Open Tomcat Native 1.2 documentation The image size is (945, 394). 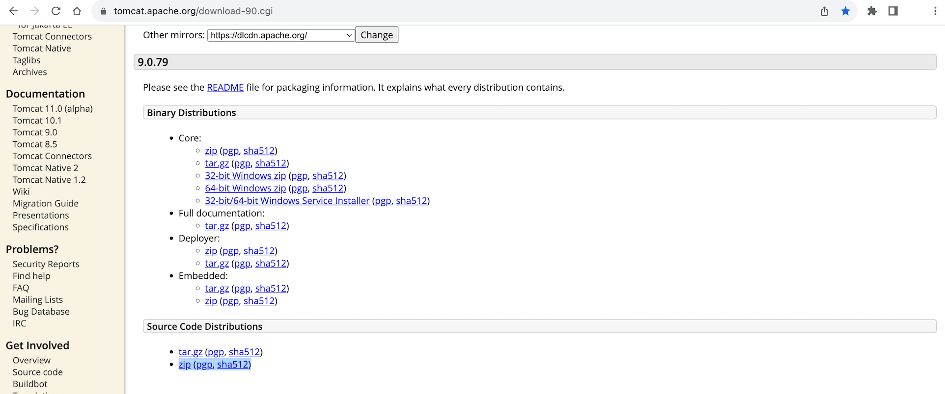click(x=49, y=180)
